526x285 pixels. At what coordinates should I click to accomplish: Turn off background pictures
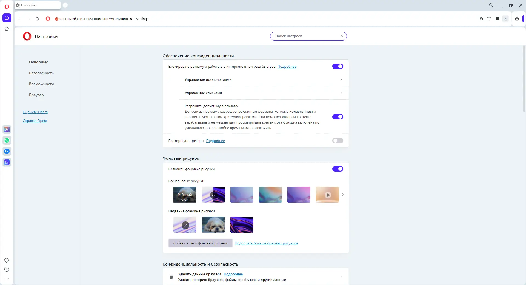(x=338, y=169)
